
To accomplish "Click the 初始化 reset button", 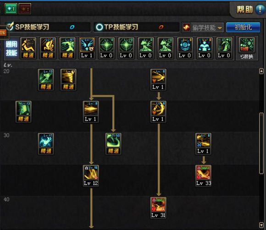I will [243, 27].
